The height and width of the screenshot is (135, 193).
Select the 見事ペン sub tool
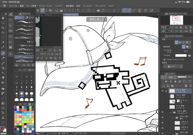point(24,42)
